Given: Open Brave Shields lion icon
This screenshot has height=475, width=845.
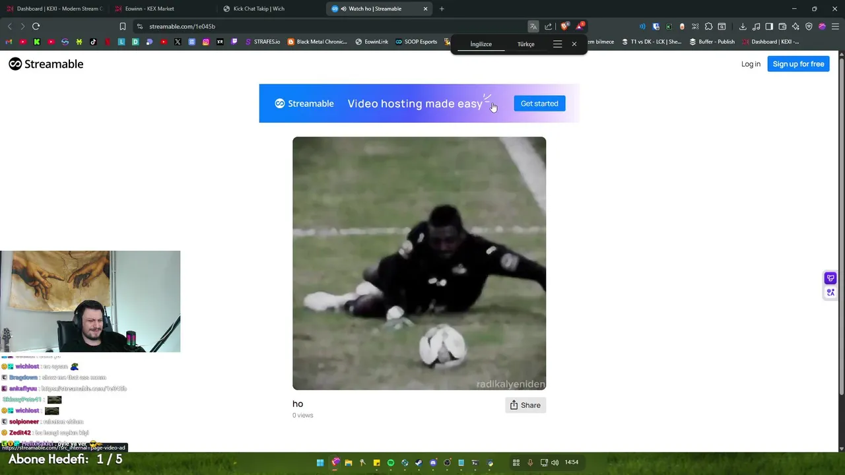Looking at the screenshot, I should [564, 26].
